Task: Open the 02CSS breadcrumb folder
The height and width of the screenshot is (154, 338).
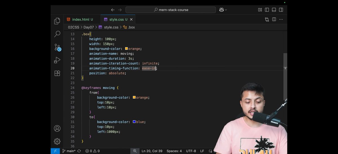Action: (x=74, y=27)
